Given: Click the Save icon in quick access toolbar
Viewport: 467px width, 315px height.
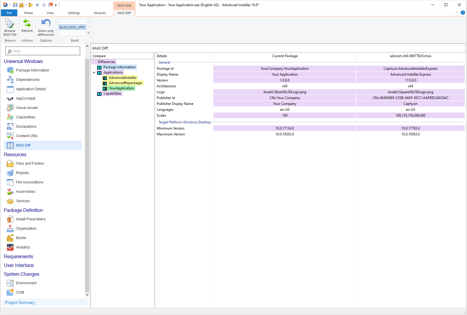Looking at the screenshot, I should [15, 5].
